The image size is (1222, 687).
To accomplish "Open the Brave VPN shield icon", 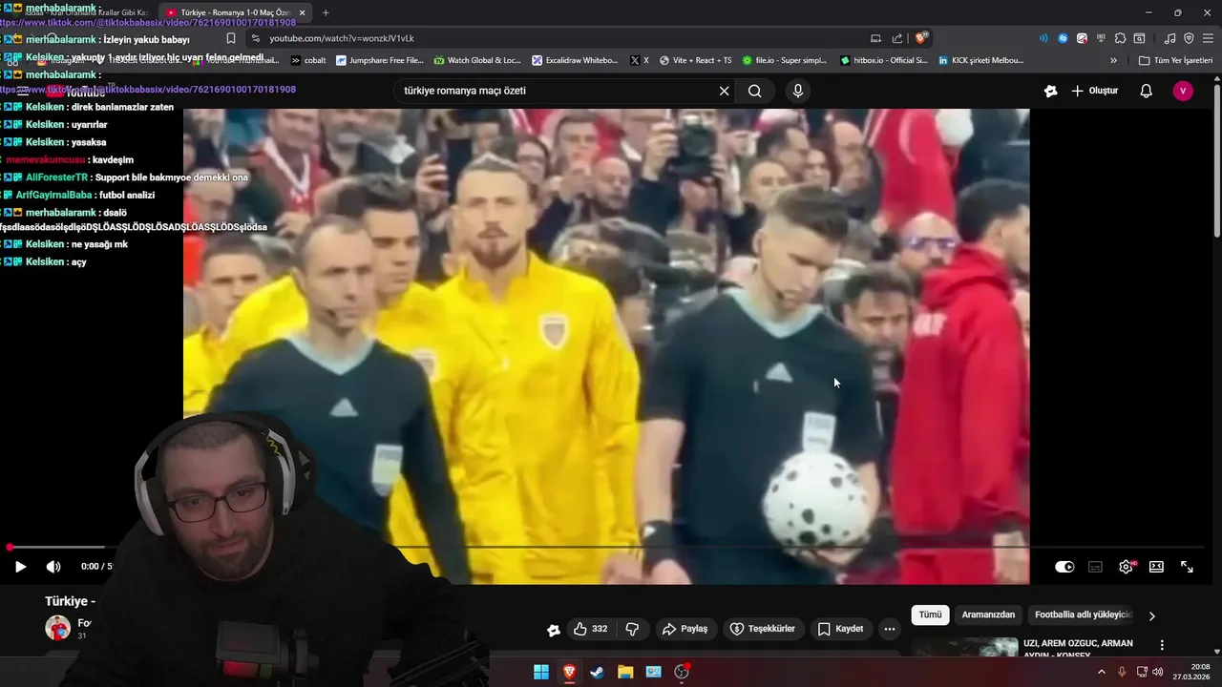I will click(x=1189, y=38).
